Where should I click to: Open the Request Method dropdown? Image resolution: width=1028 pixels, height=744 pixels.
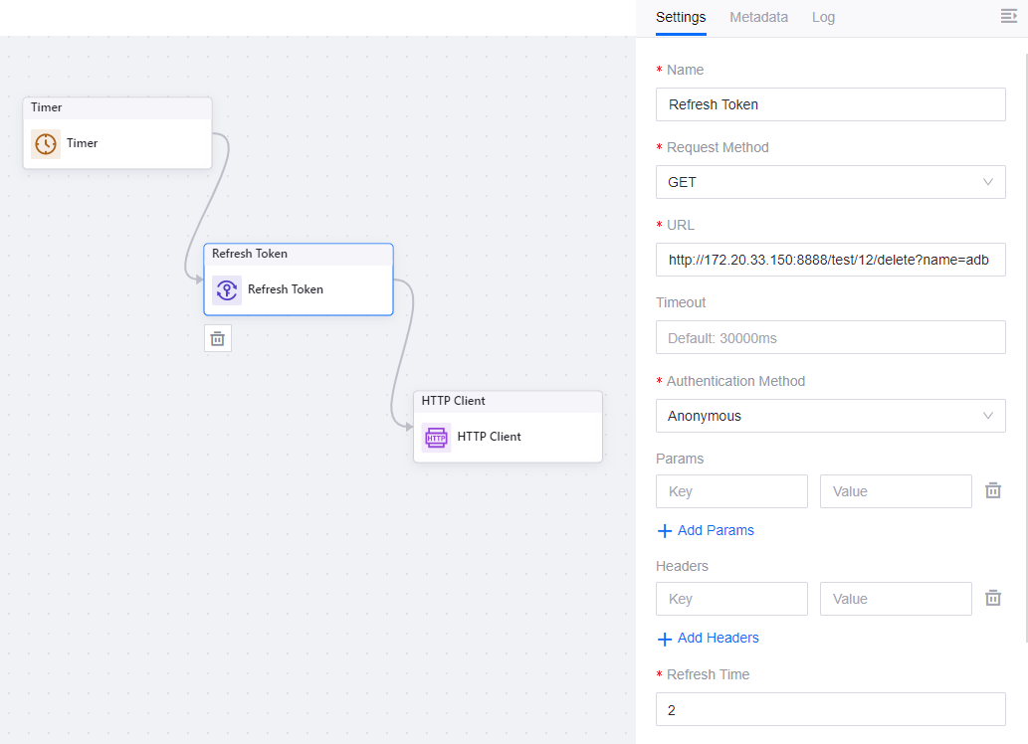pyautogui.click(x=830, y=182)
